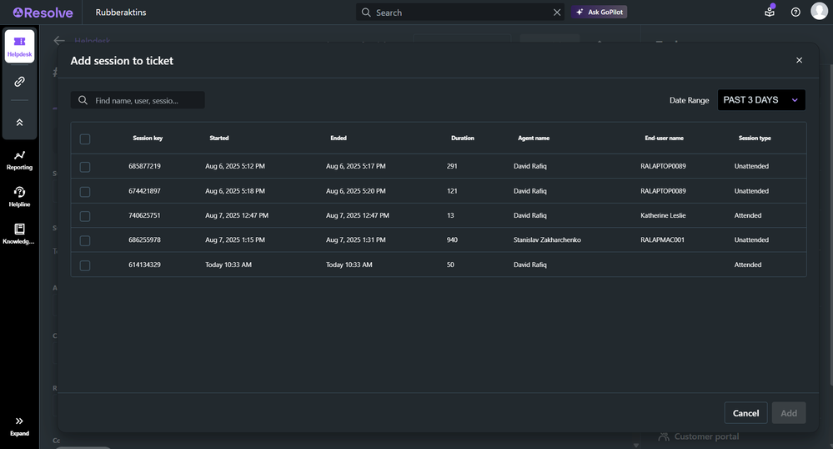
Task: Click the Find name, user, session search field
Action: tap(146, 100)
